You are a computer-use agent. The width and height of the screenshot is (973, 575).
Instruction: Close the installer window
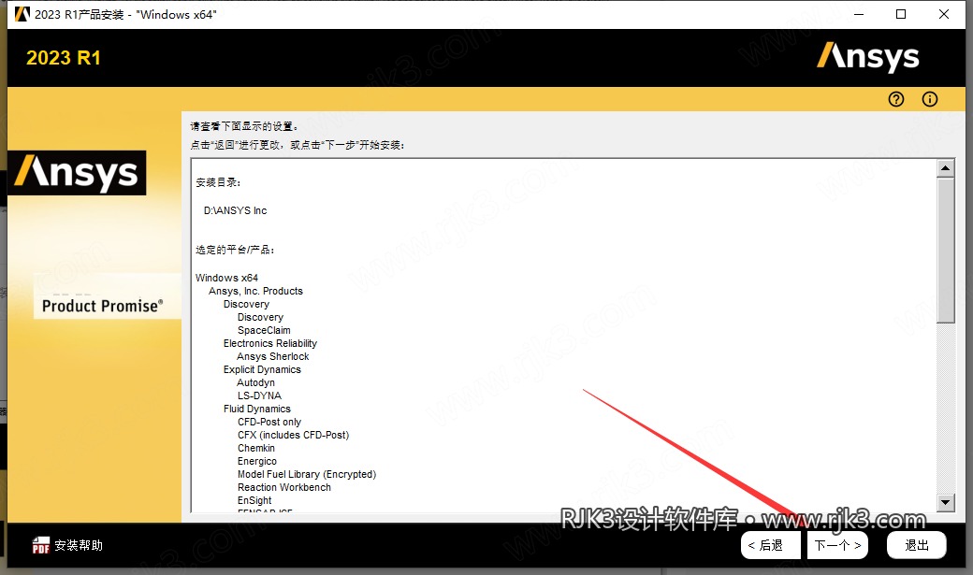click(x=944, y=14)
